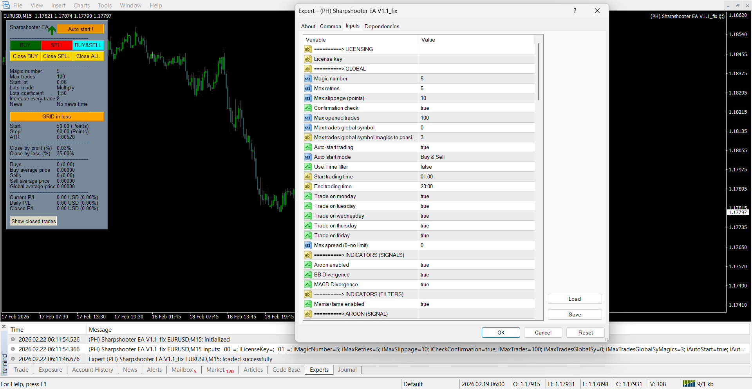
Task: Click the boolean icon beside Confirmation check
Action: click(308, 108)
